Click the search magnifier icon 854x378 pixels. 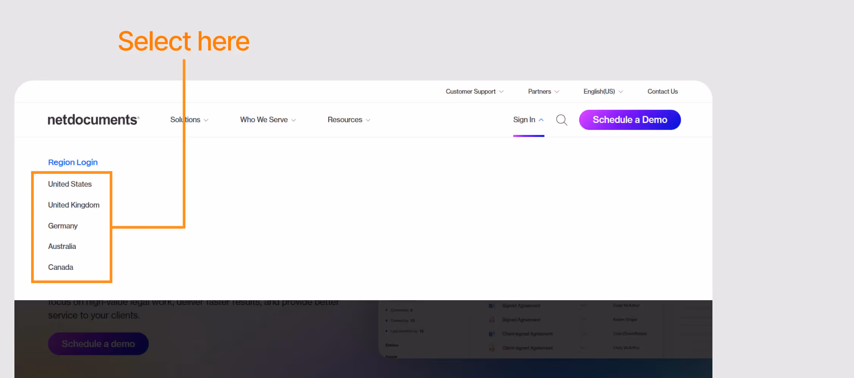(x=561, y=120)
